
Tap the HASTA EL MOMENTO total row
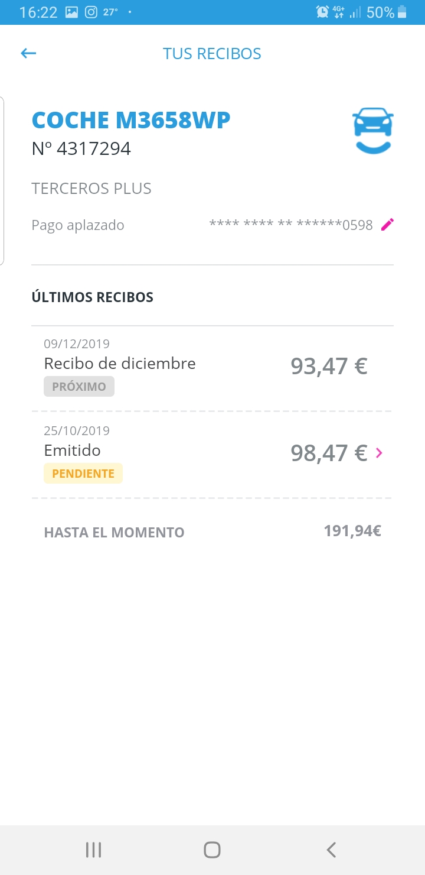pyautogui.click(x=212, y=532)
